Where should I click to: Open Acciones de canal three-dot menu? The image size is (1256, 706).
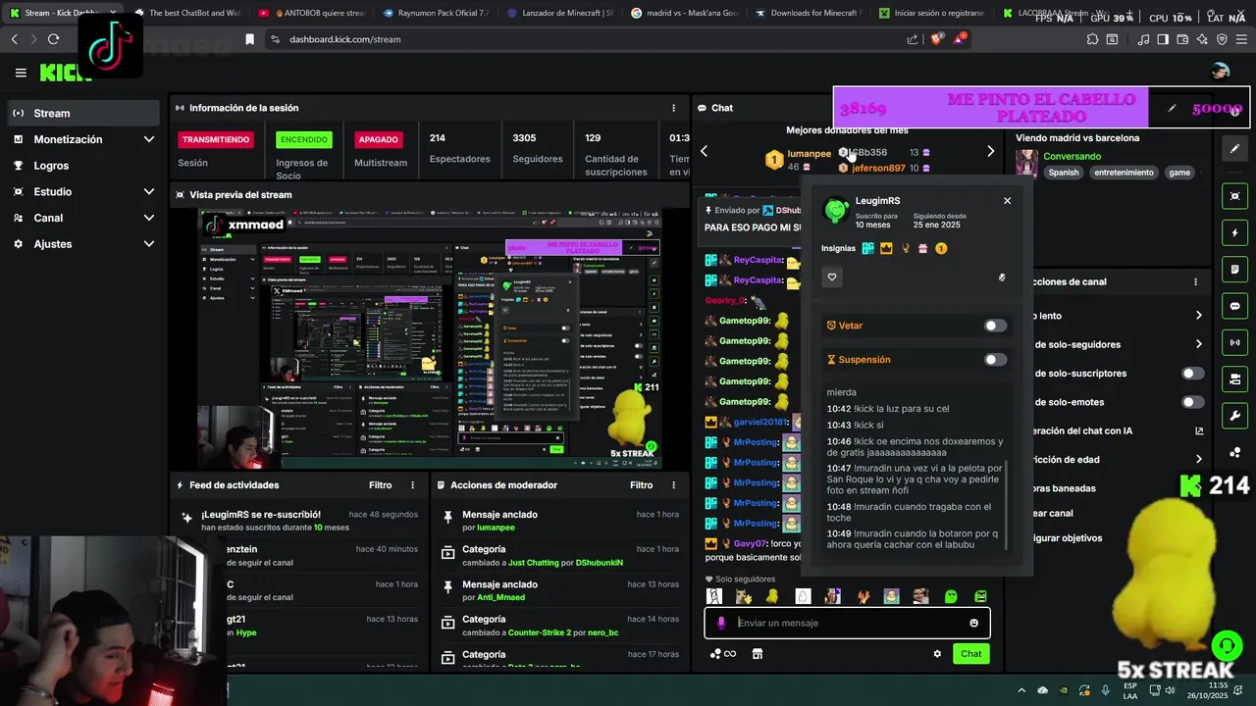click(1195, 281)
